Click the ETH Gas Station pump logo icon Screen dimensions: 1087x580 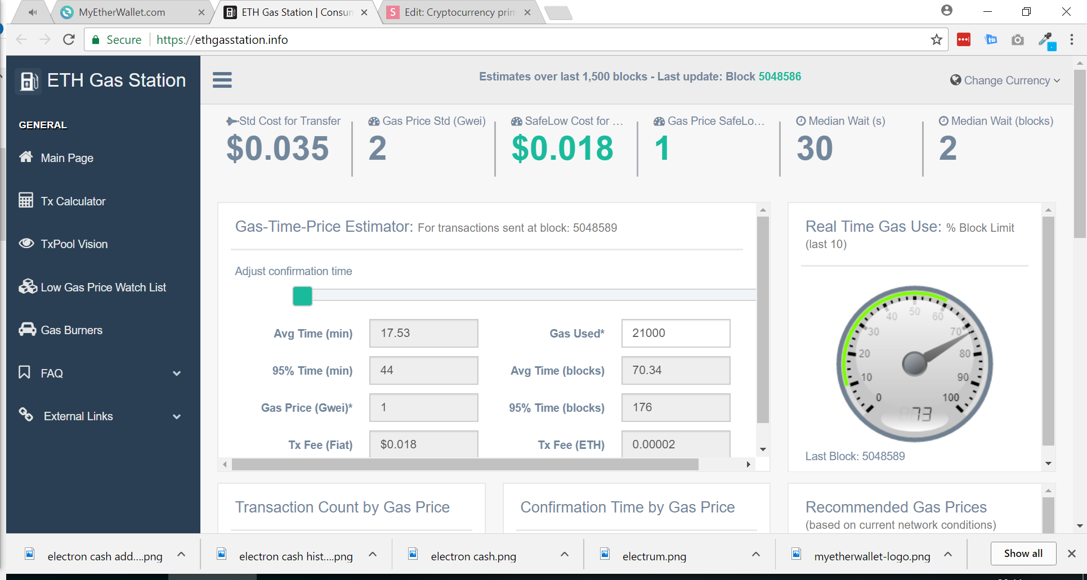29,81
